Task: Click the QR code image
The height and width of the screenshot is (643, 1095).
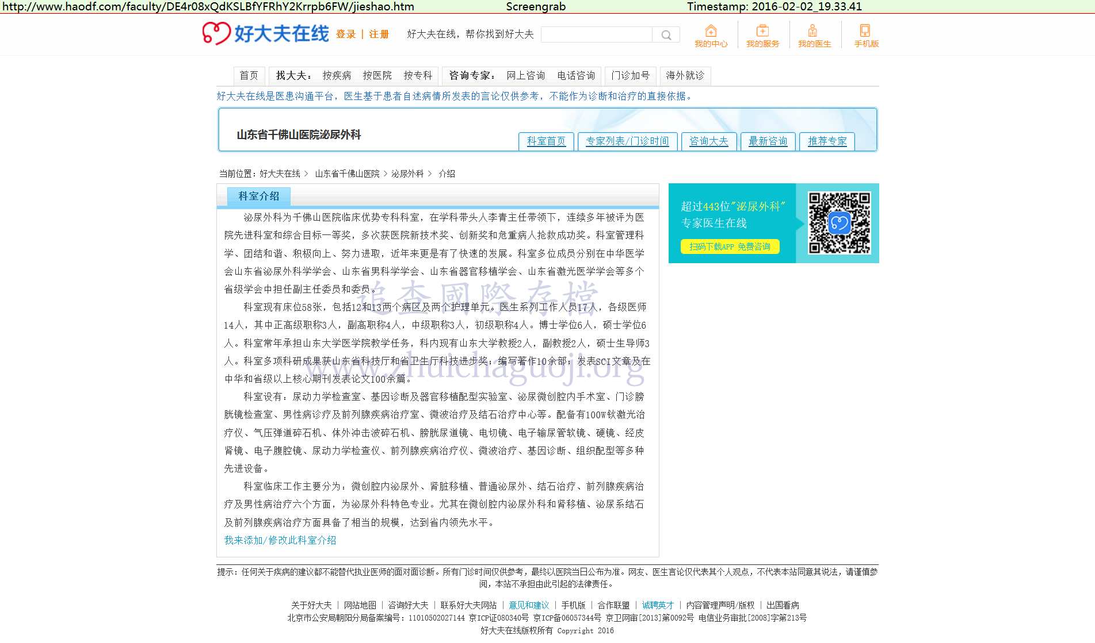Action: (x=839, y=223)
